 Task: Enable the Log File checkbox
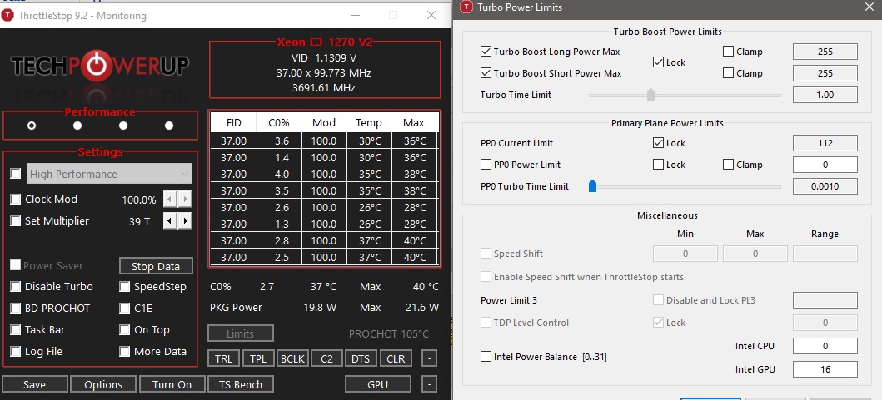[16, 352]
